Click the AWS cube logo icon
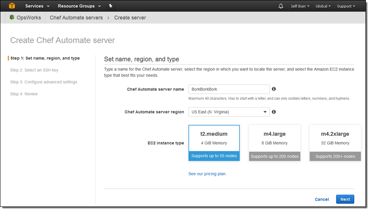Image resolution: width=370 pixels, height=211 pixels. (x=12, y=6)
